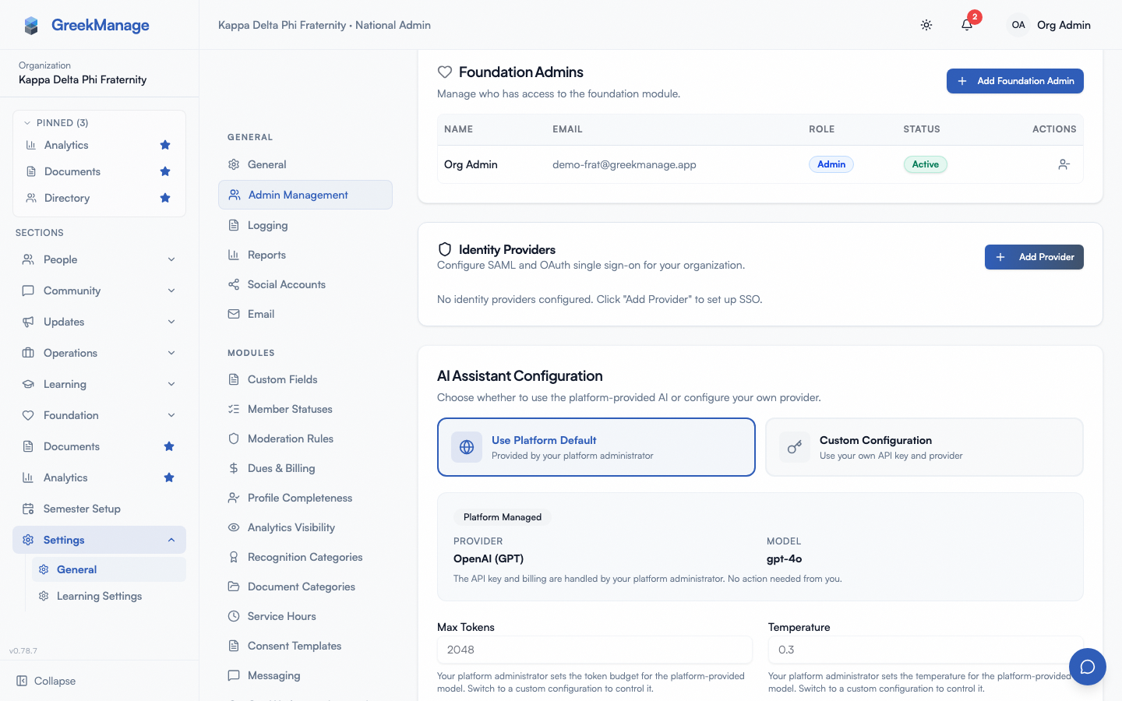Click Add Foundation Admin button
1122x701 pixels.
[1014, 81]
